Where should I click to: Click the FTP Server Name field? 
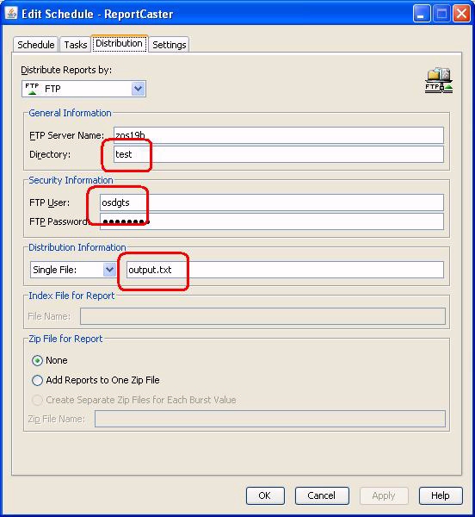click(279, 135)
